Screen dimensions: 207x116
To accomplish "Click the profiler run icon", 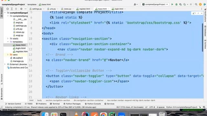I will pos(185,4).
